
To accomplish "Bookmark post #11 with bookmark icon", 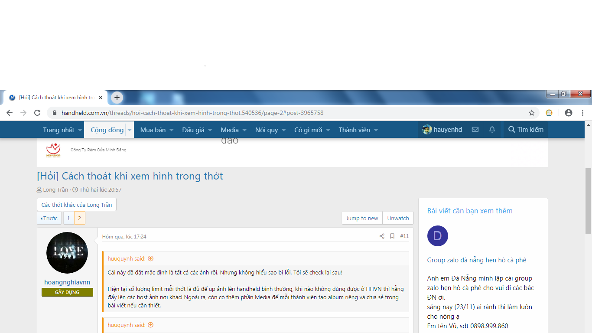I will (392, 236).
